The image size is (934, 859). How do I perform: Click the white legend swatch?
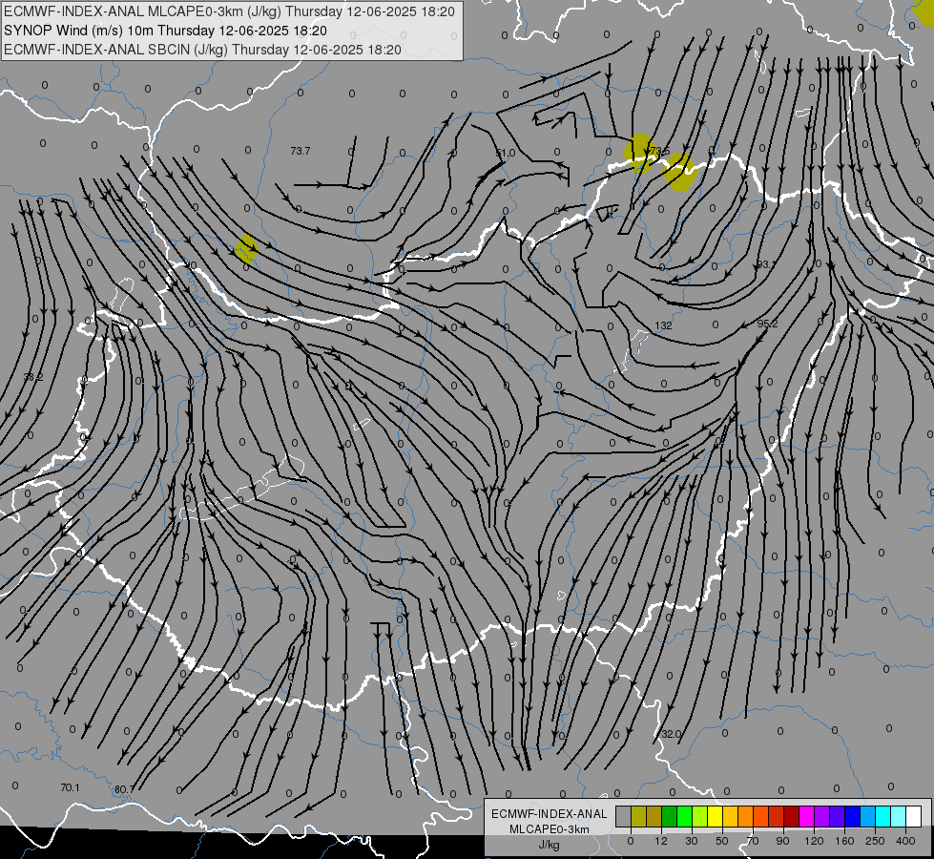coord(914,817)
